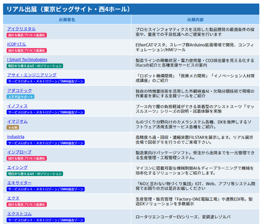Click the プロセスインフォマティクス description text
The height and width of the screenshot is (224, 264).
(x=195, y=32)
